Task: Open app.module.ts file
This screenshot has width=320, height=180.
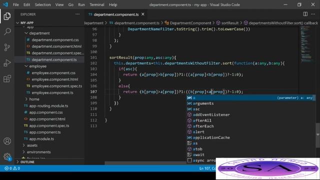Action: coord(41,139)
